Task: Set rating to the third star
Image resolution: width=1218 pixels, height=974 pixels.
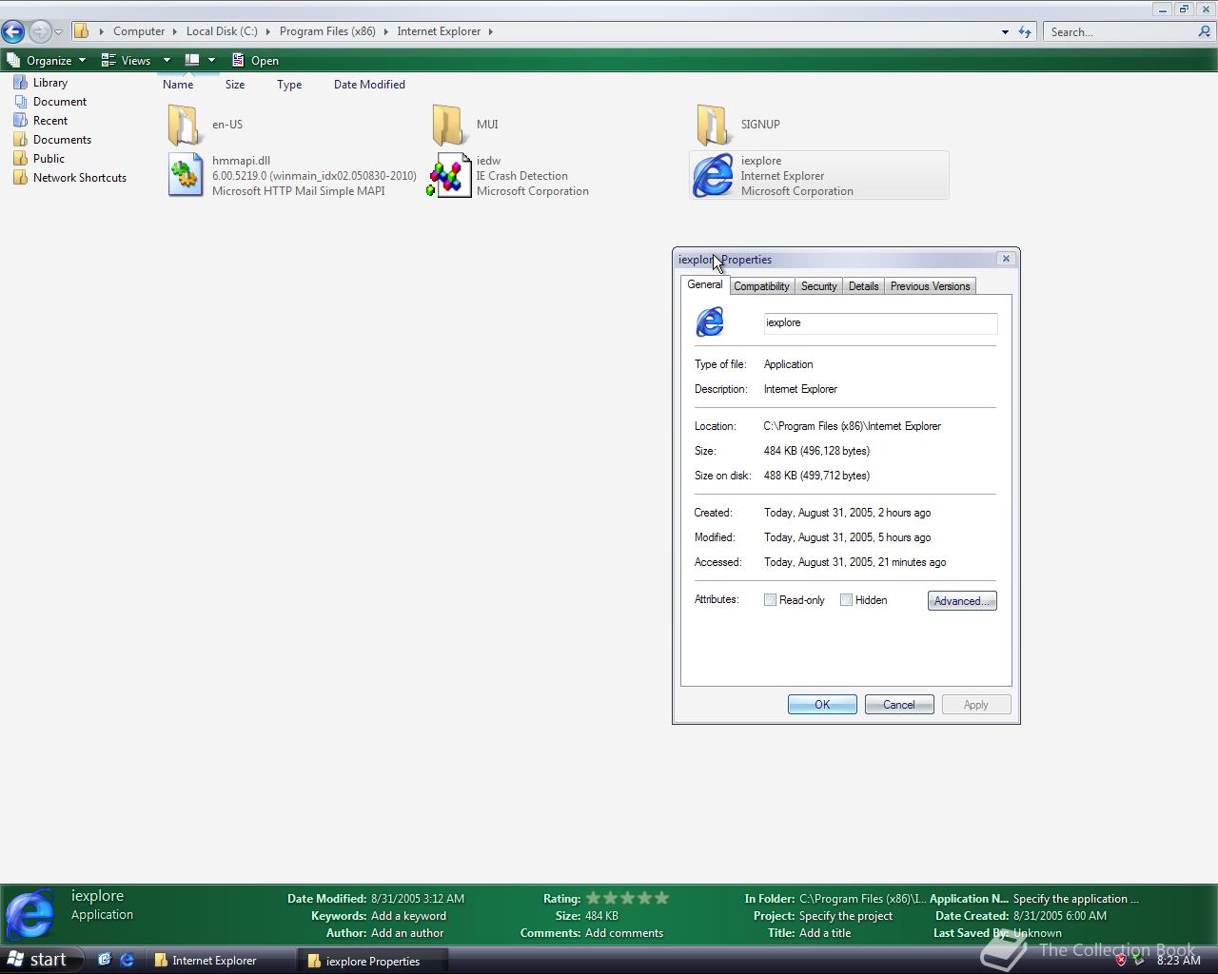Action: click(x=627, y=898)
